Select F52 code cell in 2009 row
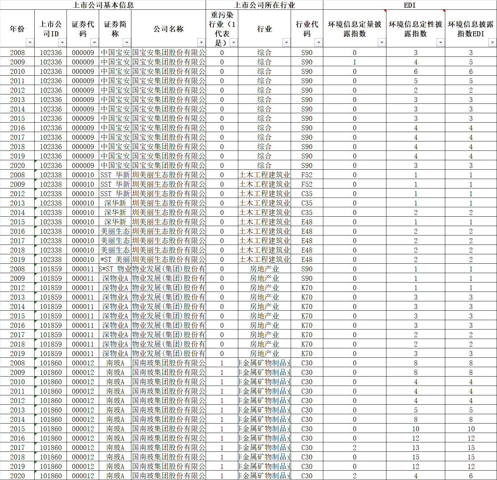497x480 pixels. [x=307, y=184]
